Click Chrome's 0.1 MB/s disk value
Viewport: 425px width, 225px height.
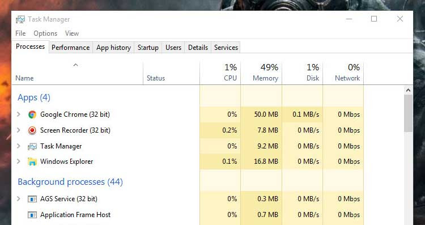point(306,114)
